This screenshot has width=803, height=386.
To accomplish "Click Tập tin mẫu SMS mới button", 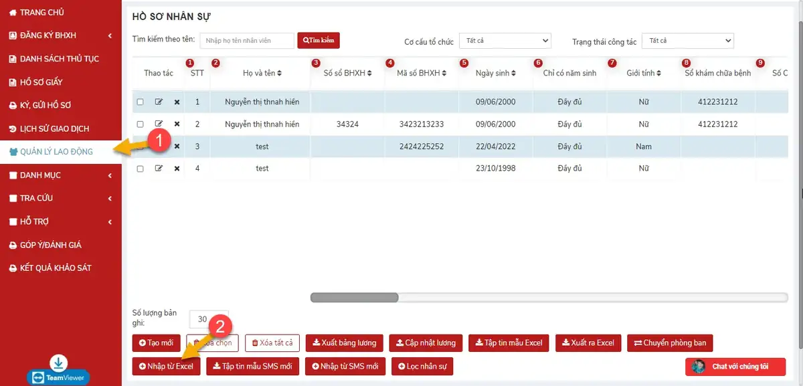I will [x=252, y=366].
